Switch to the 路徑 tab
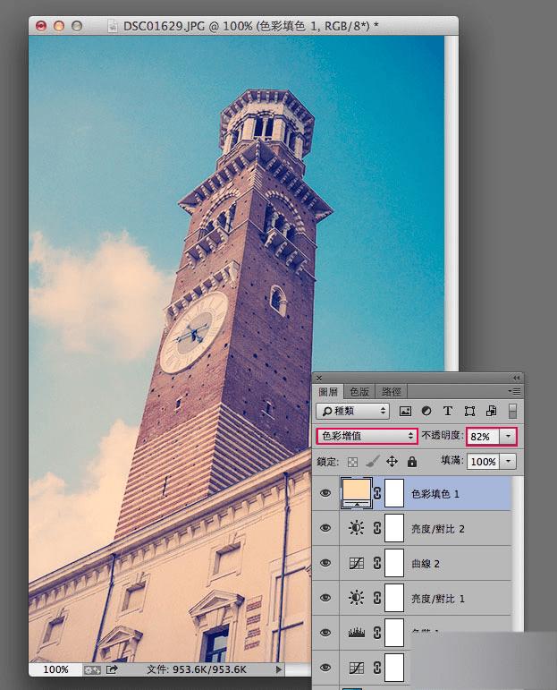This screenshot has width=557, height=690. pyautogui.click(x=391, y=391)
